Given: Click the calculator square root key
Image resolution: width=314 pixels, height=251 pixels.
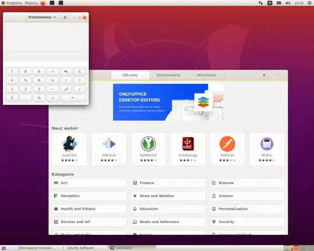Looking at the screenshot, I should [80, 89].
